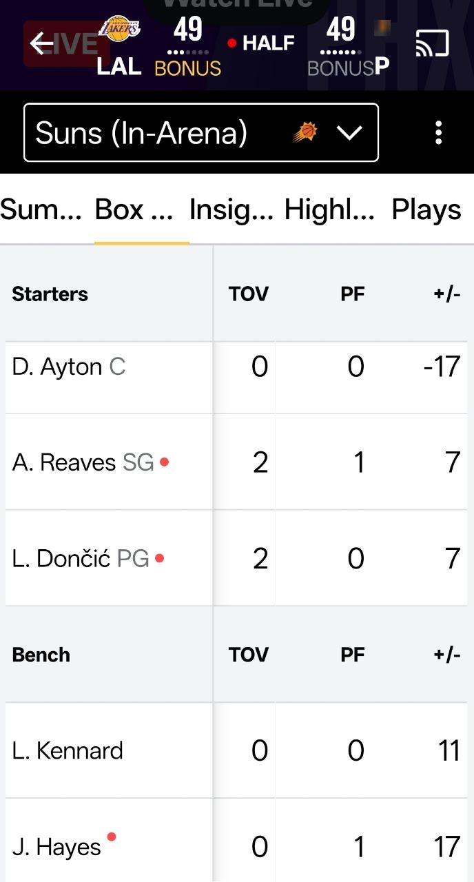Open L. Kennard bench player
474x882 pixels.
68,750
